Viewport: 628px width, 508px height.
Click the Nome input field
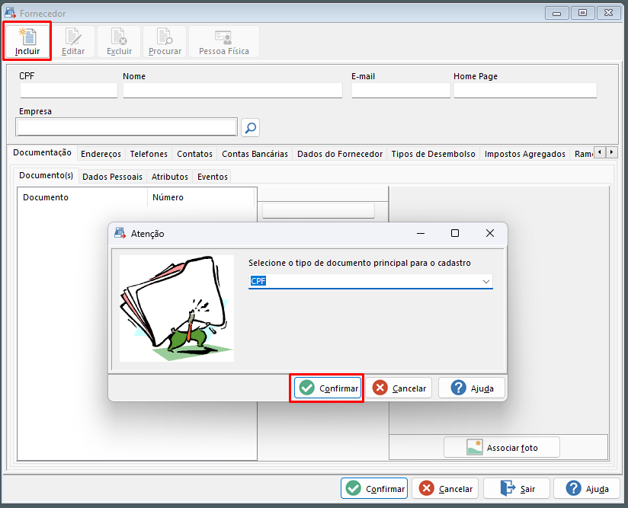232,91
